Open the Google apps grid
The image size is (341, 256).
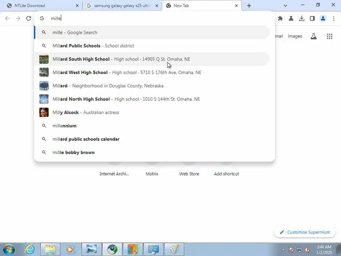coord(329,36)
